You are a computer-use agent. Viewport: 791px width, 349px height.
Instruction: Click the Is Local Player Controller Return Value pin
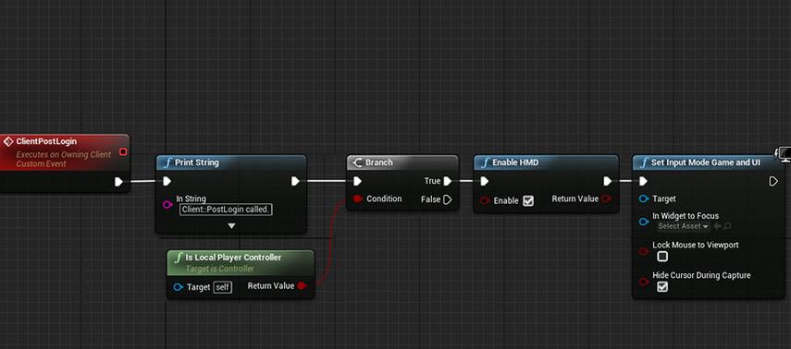pyautogui.click(x=302, y=286)
